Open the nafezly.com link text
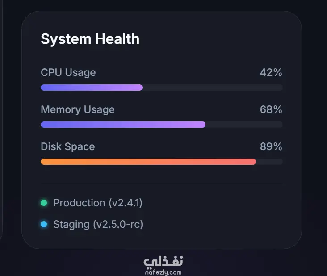The height and width of the screenshot is (276, 327). (x=163, y=272)
